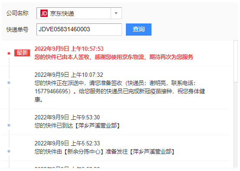Image resolution: width=240 pixels, height=171 pixels.
Task: Click the red latest status timeline dot
Action: [9, 53]
